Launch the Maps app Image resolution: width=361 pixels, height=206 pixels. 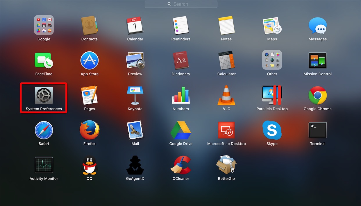[x=272, y=25]
